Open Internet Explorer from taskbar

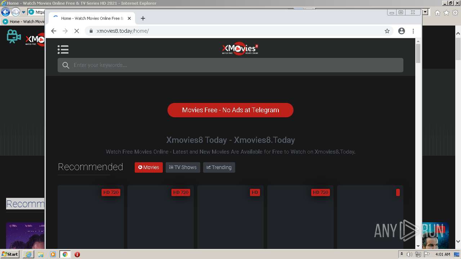click(28, 254)
